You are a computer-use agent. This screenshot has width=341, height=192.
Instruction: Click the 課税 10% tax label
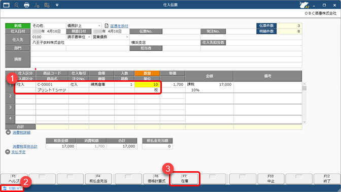point(193,87)
